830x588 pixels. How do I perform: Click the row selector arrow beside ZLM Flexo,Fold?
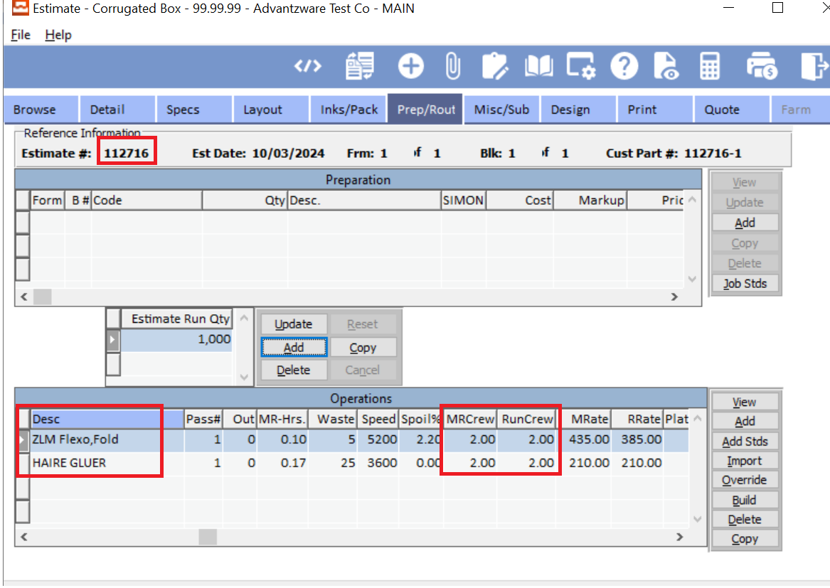22,439
